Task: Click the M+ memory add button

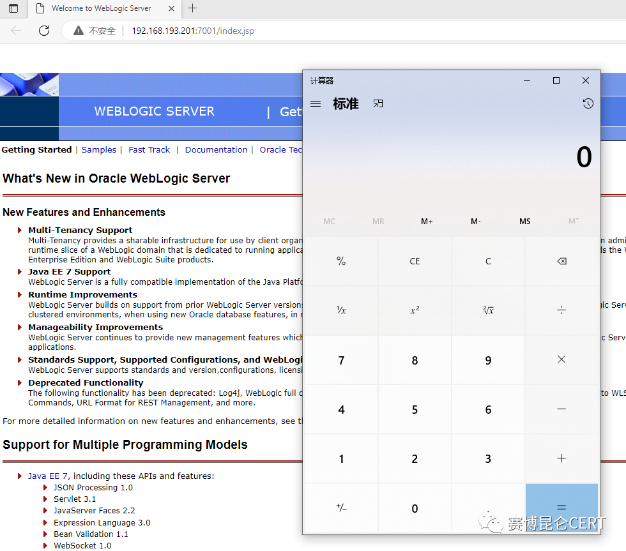Action: coord(427,222)
